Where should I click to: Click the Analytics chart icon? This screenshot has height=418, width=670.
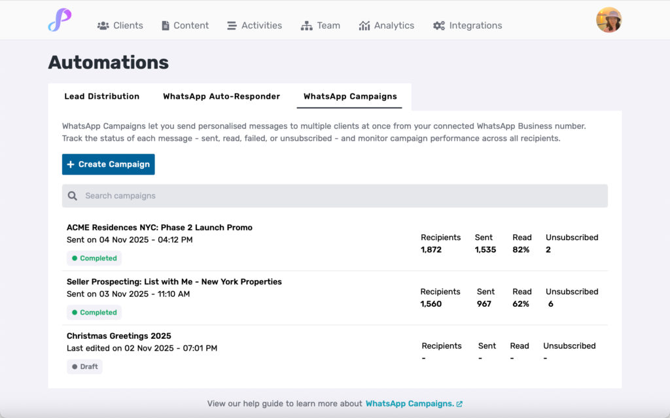364,26
